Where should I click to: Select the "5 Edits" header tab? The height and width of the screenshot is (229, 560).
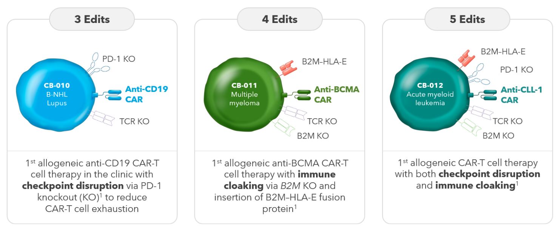(x=467, y=19)
